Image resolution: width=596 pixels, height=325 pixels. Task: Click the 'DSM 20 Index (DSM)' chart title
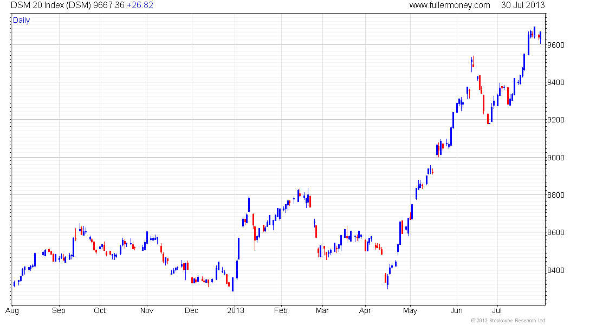(51, 5)
